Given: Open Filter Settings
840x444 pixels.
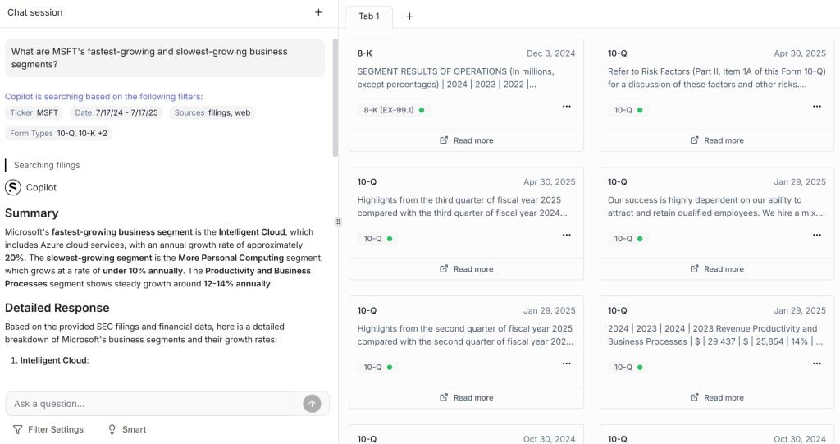Looking at the screenshot, I should coord(48,429).
